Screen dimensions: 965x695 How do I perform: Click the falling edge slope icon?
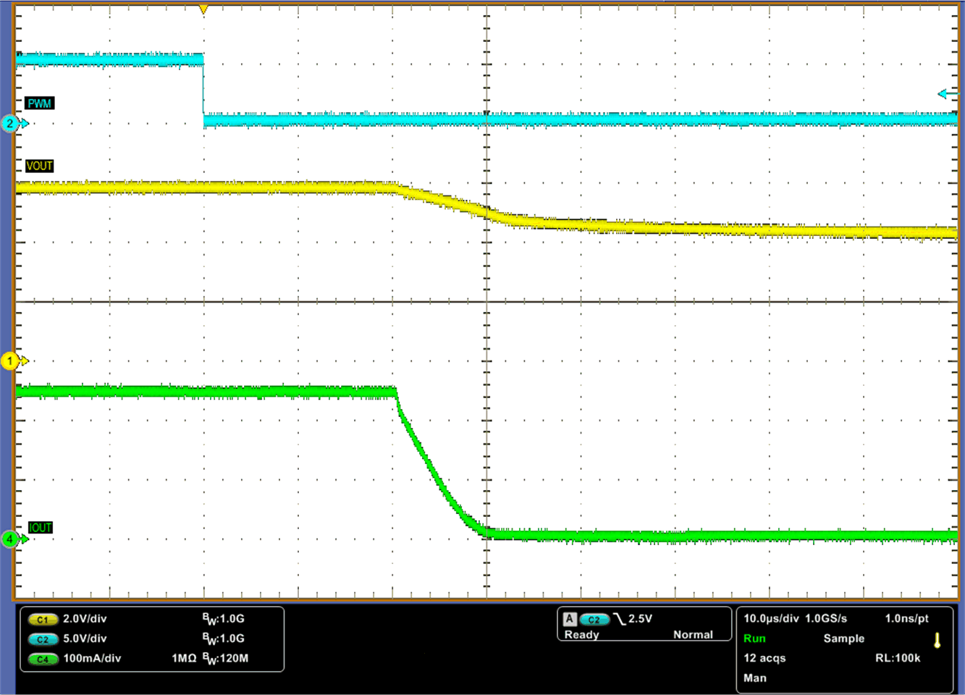pos(620,619)
